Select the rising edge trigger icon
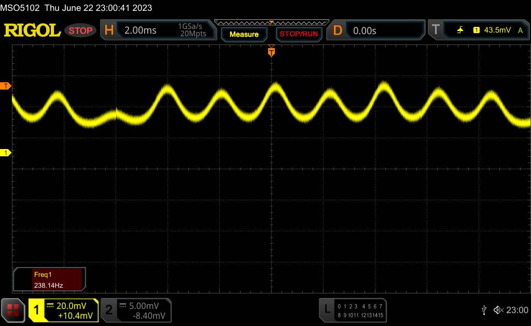The image size is (531, 326). pos(460,31)
